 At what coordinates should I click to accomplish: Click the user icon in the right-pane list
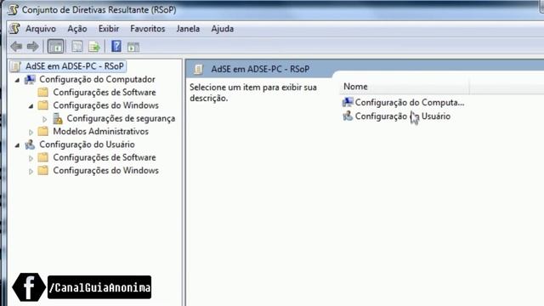(348, 116)
